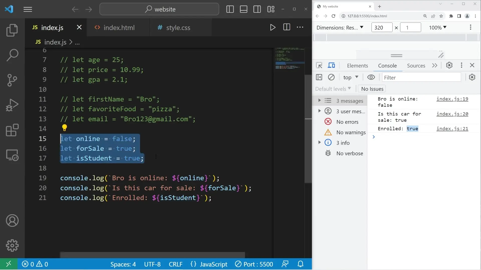Select the Console tab in DevTools
This screenshot has width=481, height=270.
(x=387, y=65)
